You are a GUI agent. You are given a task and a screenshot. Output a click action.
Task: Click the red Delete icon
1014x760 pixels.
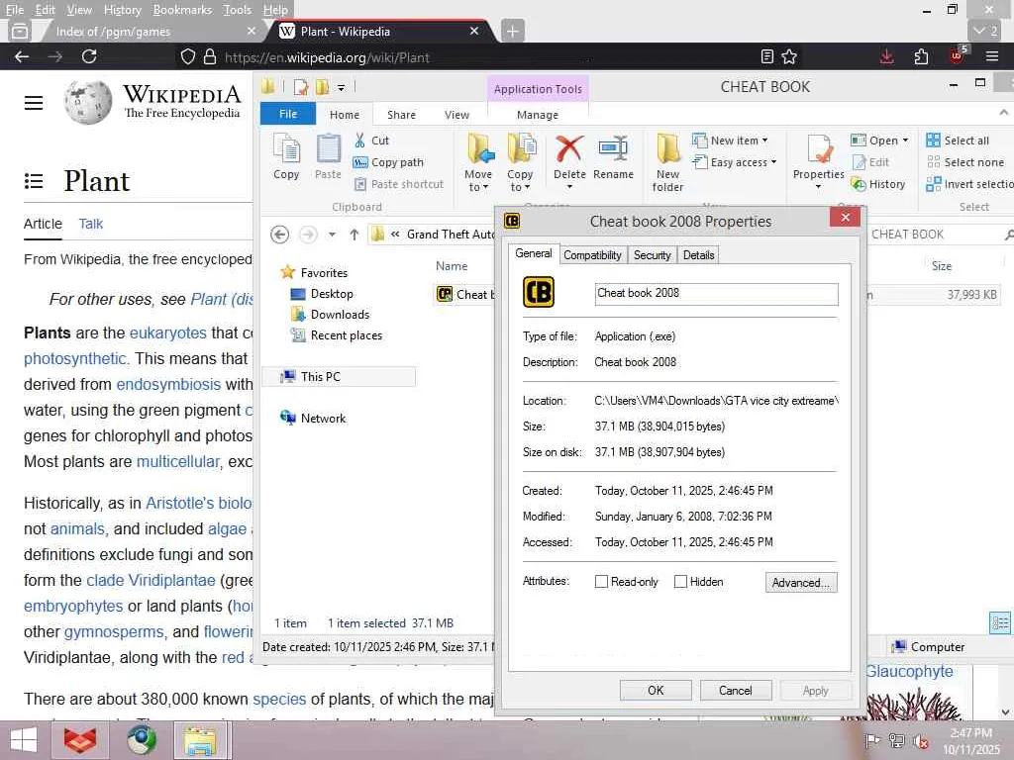569,148
